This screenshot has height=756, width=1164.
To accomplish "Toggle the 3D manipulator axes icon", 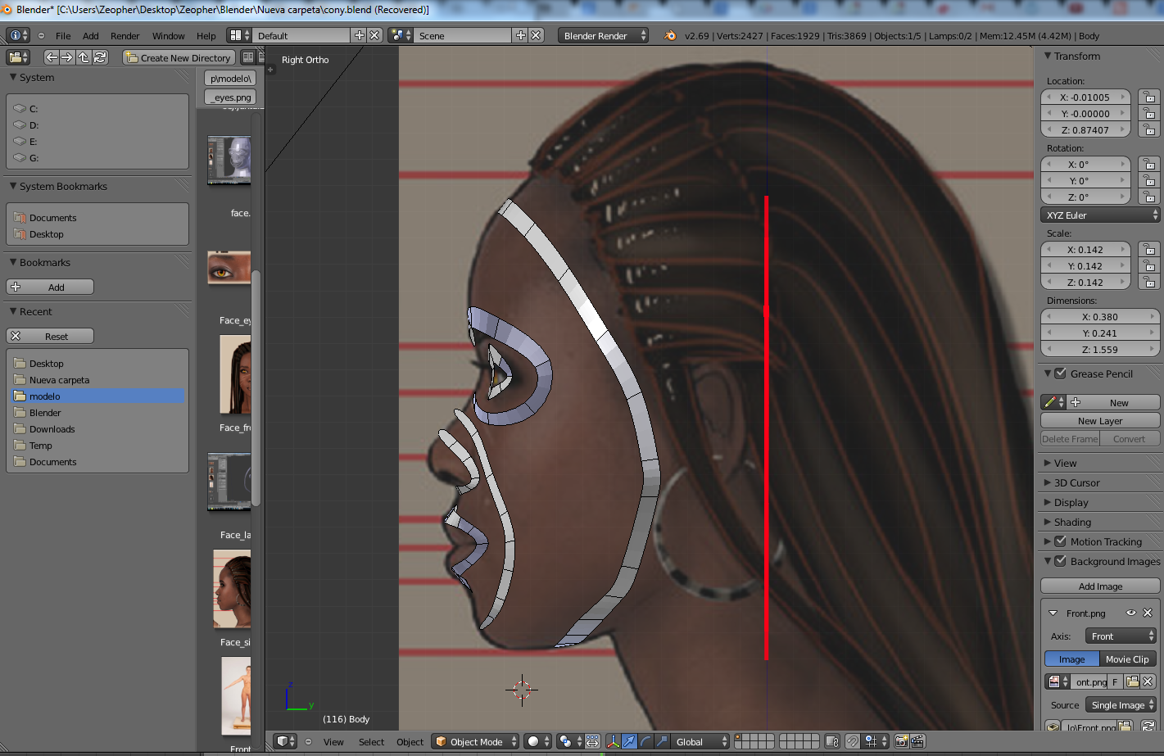I will pos(613,741).
